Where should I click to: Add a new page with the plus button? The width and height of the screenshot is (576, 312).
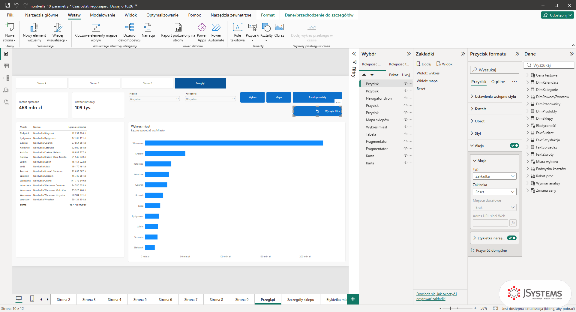[353, 299]
